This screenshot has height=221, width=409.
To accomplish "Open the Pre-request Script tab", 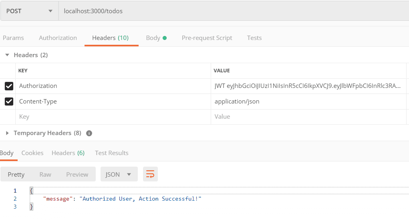I will (x=207, y=38).
